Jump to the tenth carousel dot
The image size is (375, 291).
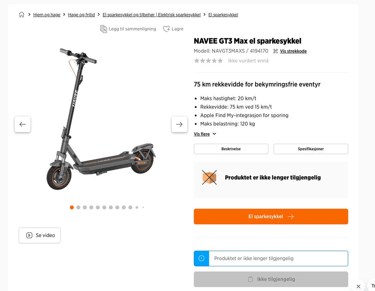click(x=130, y=207)
